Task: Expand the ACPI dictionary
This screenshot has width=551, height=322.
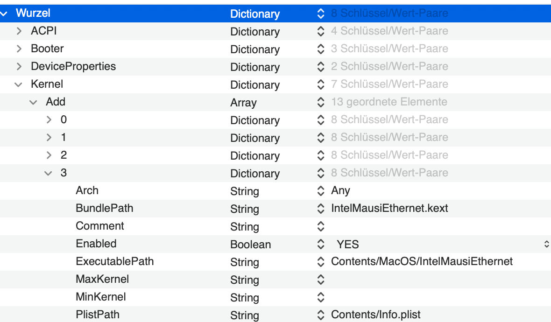Action: click(19, 31)
